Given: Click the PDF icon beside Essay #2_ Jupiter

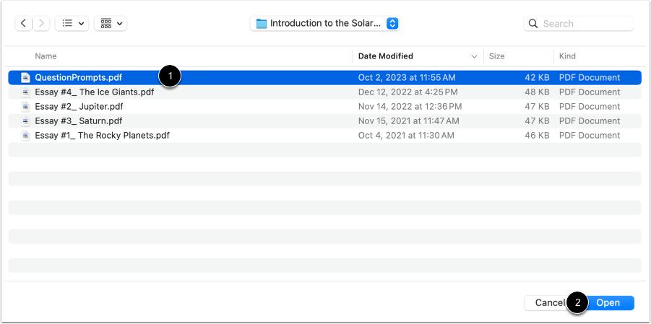Looking at the screenshot, I should tap(26, 107).
